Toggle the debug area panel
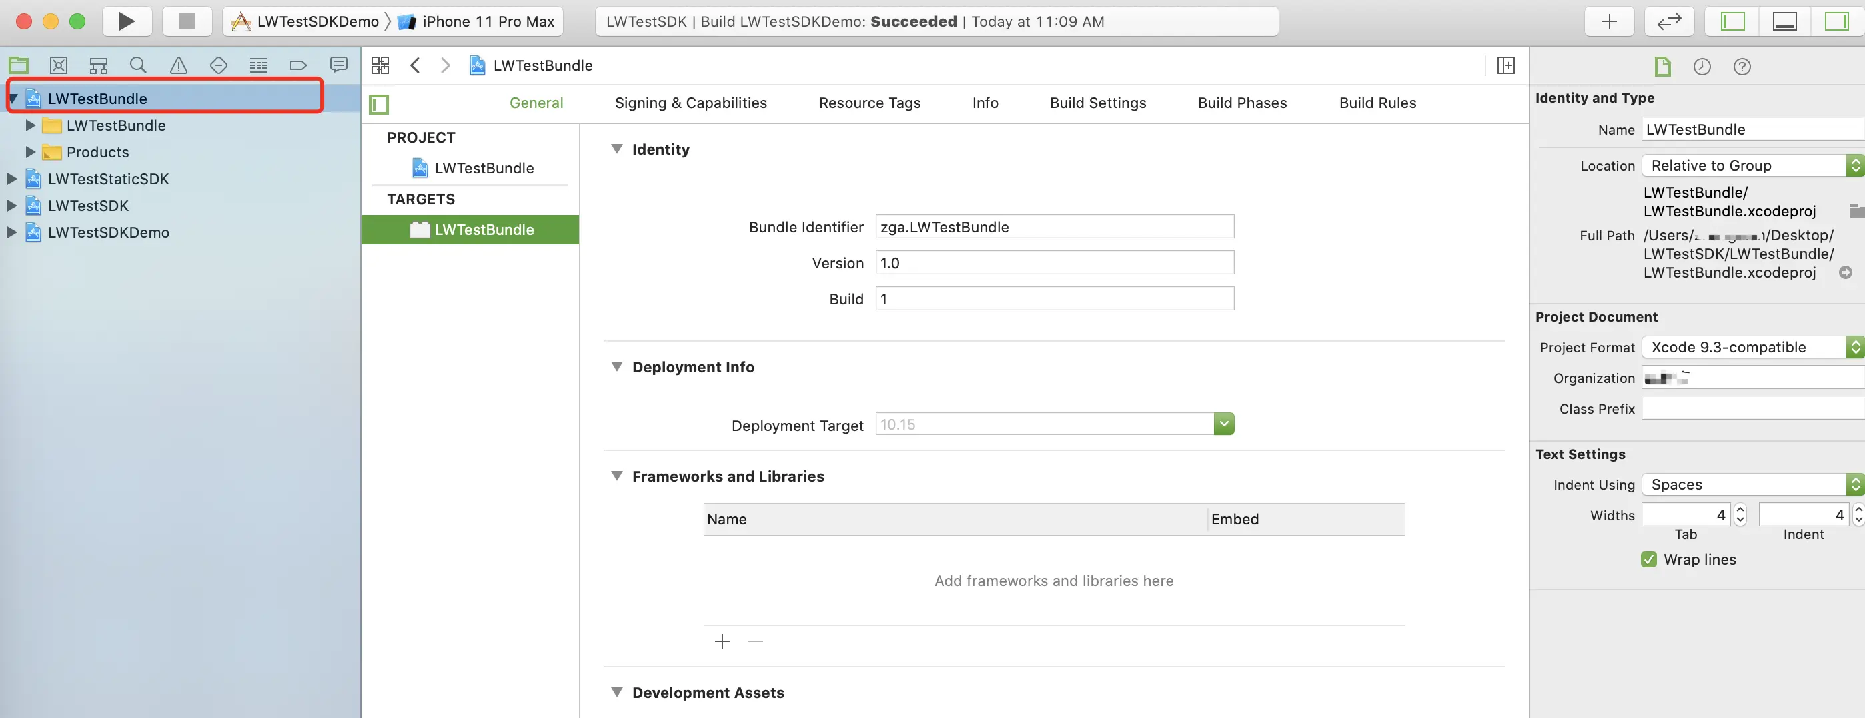1865x718 pixels. point(1784,21)
